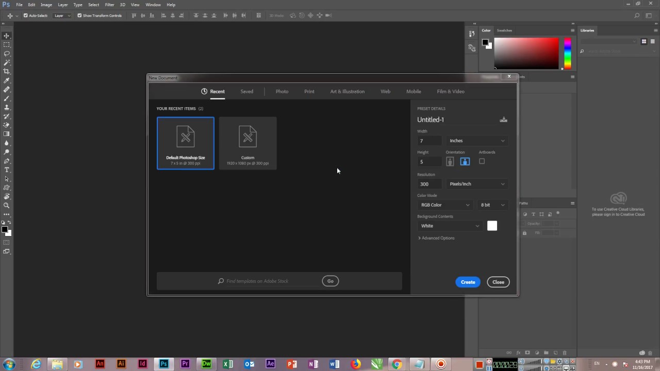This screenshot has width=660, height=371.
Task: Select the Custom 1920 x 1080 preset
Action: 247,143
